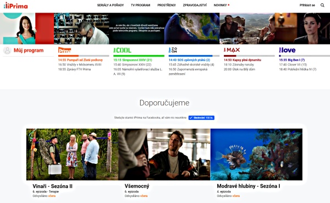
Task: Open the Všemocný title link
Action: pyautogui.click(x=137, y=186)
